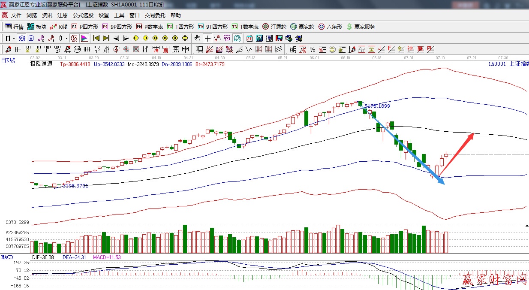
Task: Toggle the crosshair cursor button
Action: (207, 38)
